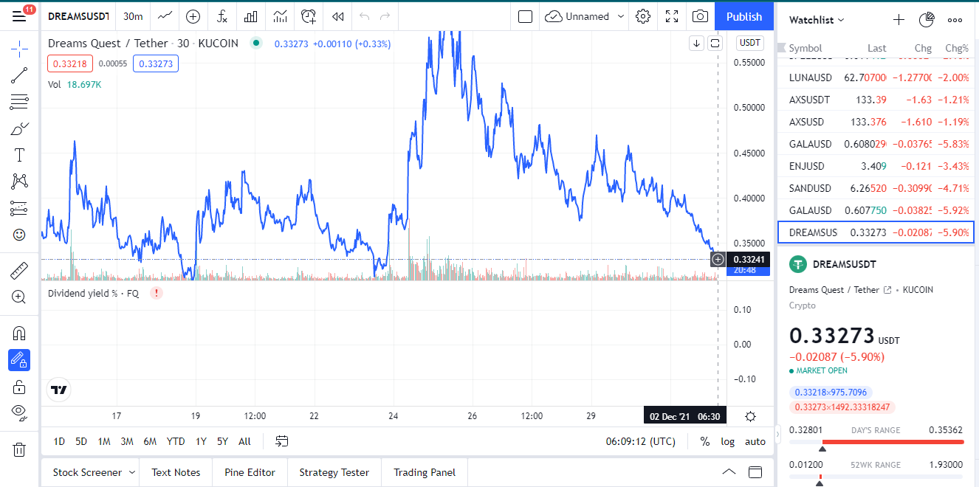
Task: Maximize the chart pane
Action: tap(715, 44)
